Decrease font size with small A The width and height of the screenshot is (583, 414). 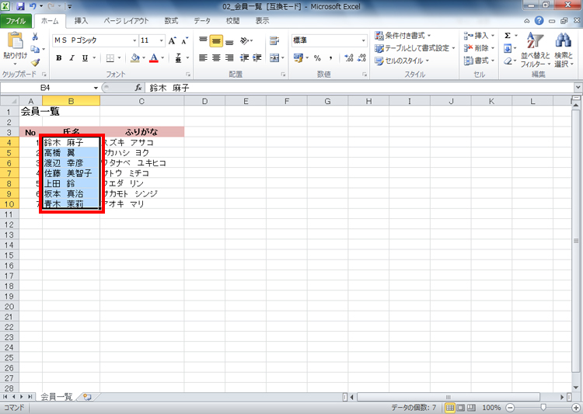[184, 40]
